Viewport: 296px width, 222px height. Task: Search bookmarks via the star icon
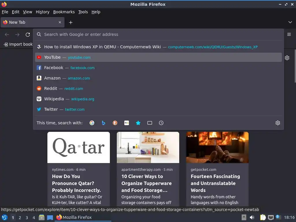tap(138, 123)
